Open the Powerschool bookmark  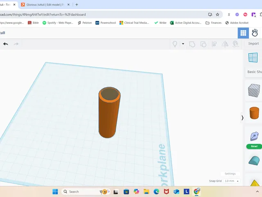(x=106, y=23)
